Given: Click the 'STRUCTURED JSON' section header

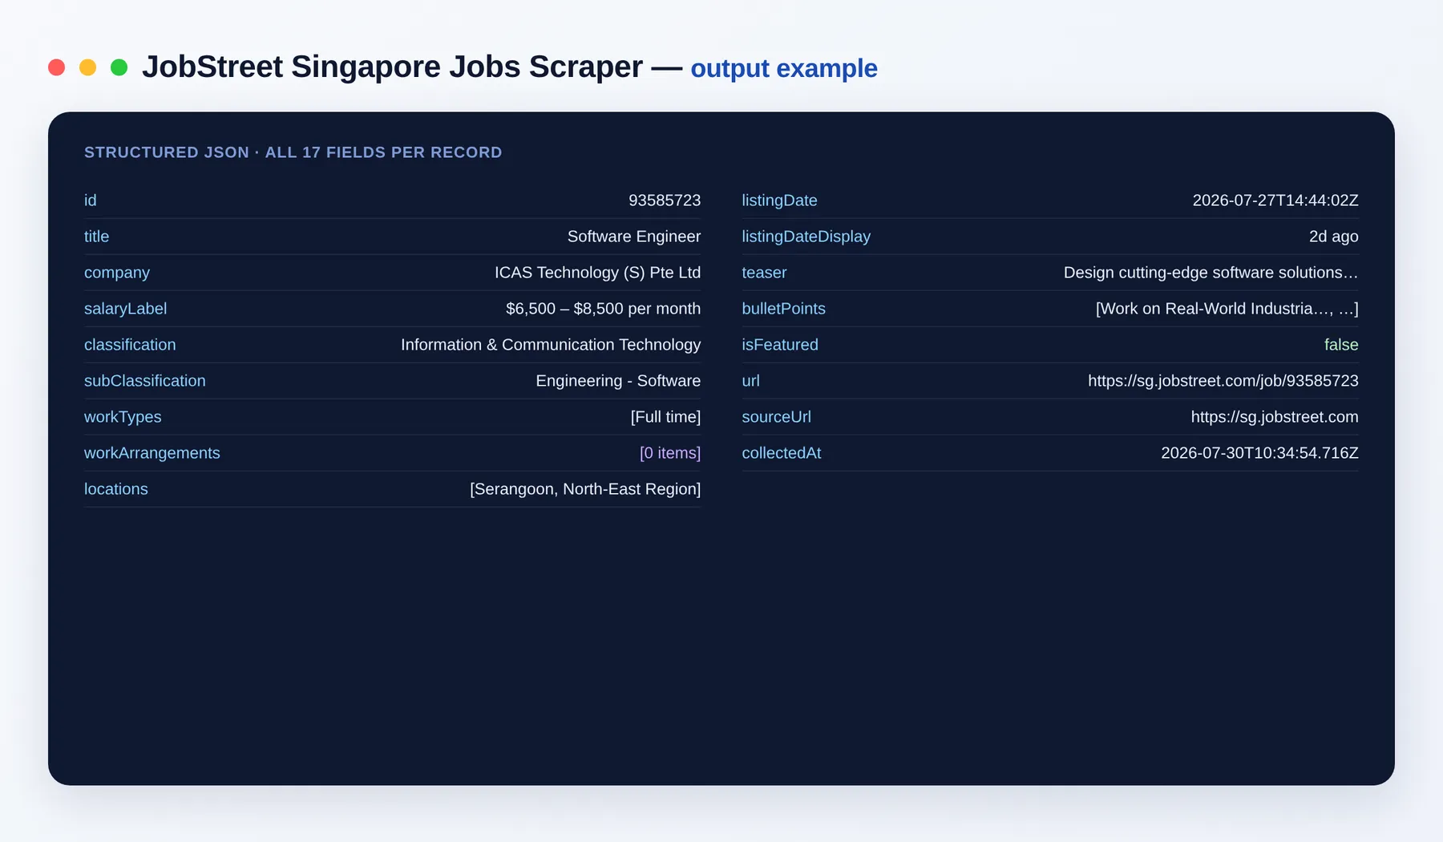Looking at the screenshot, I should 293,152.
